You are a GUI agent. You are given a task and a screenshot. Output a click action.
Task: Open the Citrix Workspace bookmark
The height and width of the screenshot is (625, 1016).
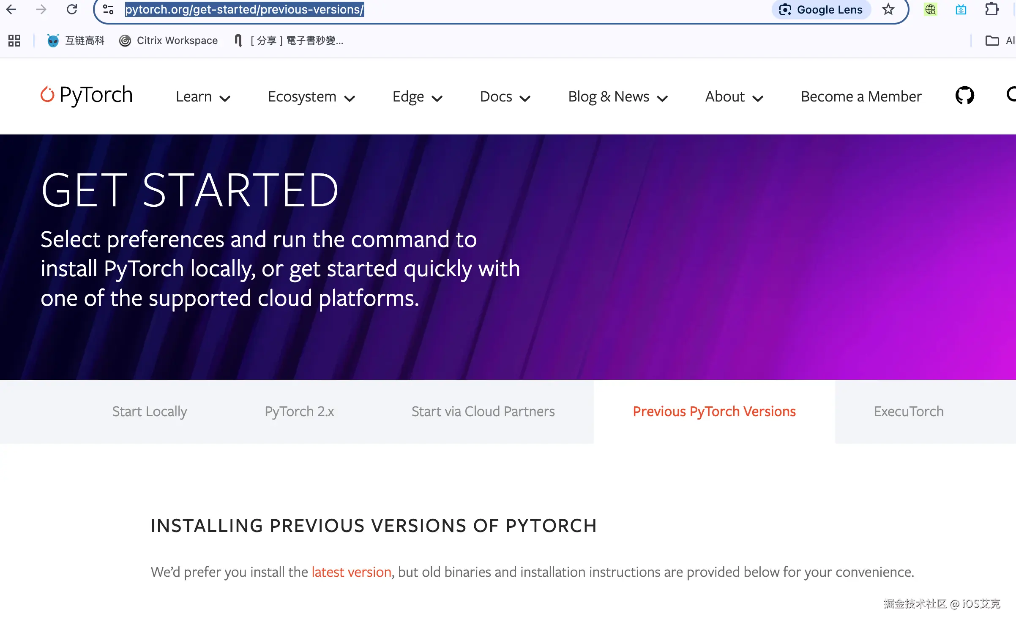(168, 41)
